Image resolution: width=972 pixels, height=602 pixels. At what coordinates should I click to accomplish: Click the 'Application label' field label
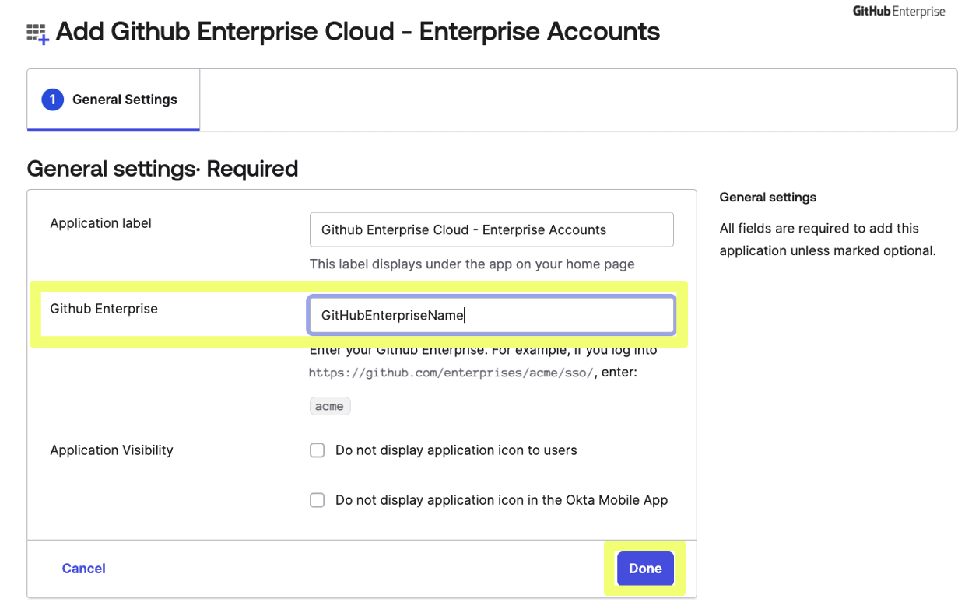click(100, 223)
